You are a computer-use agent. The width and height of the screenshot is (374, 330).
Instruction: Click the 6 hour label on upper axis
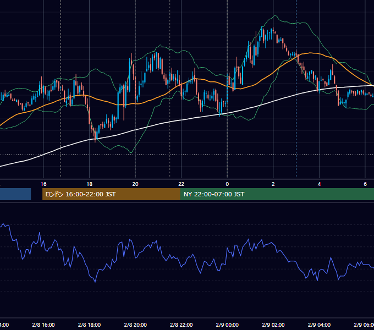coord(365,184)
